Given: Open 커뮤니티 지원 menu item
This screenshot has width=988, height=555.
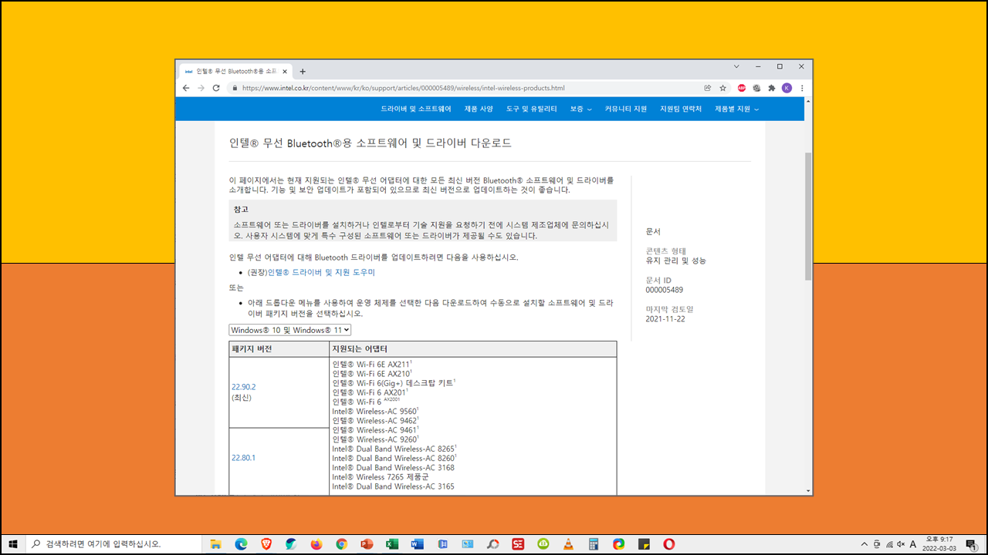Looking at the screenshot, I should [x=626, y=109].
